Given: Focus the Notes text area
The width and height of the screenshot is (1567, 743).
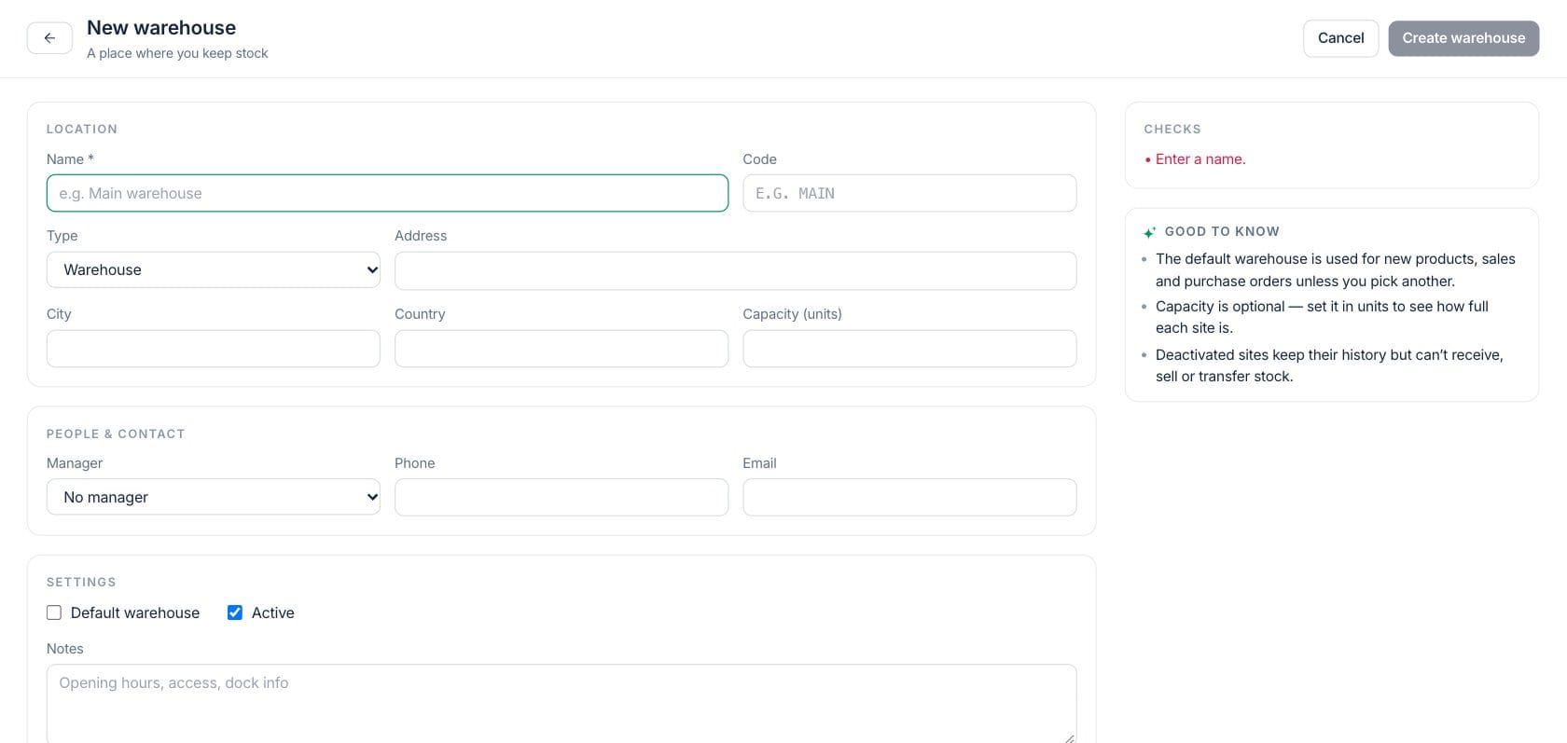Looking at the screenshot, I should tap(562, 704).
